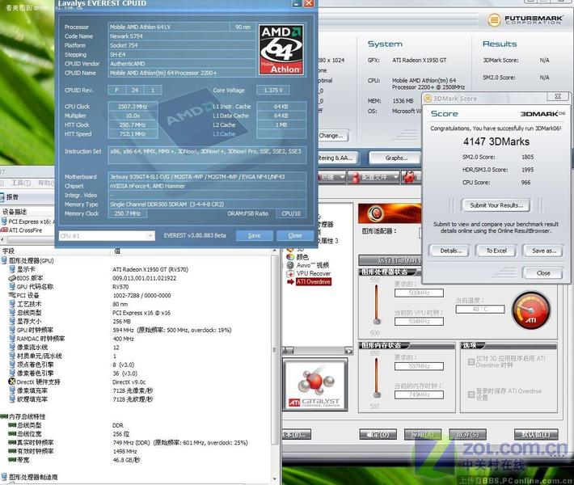This screenshot has width=574, height=485.
Task: Click 确定(O) button in Catalyst Control Center
Action: pyautogui.click(x=378, y=435)
